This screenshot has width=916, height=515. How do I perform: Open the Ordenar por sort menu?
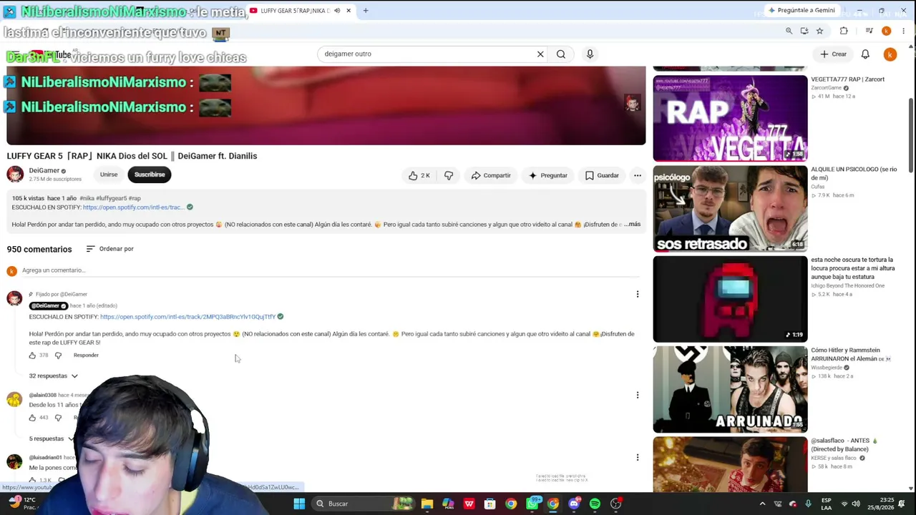click(109, 249)
